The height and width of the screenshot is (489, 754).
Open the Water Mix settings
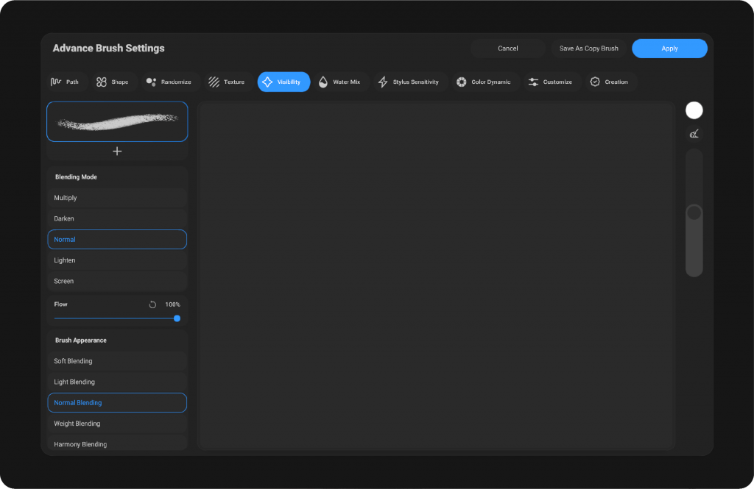339,82
